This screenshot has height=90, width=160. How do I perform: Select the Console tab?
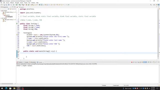click(x=39, y=62)
